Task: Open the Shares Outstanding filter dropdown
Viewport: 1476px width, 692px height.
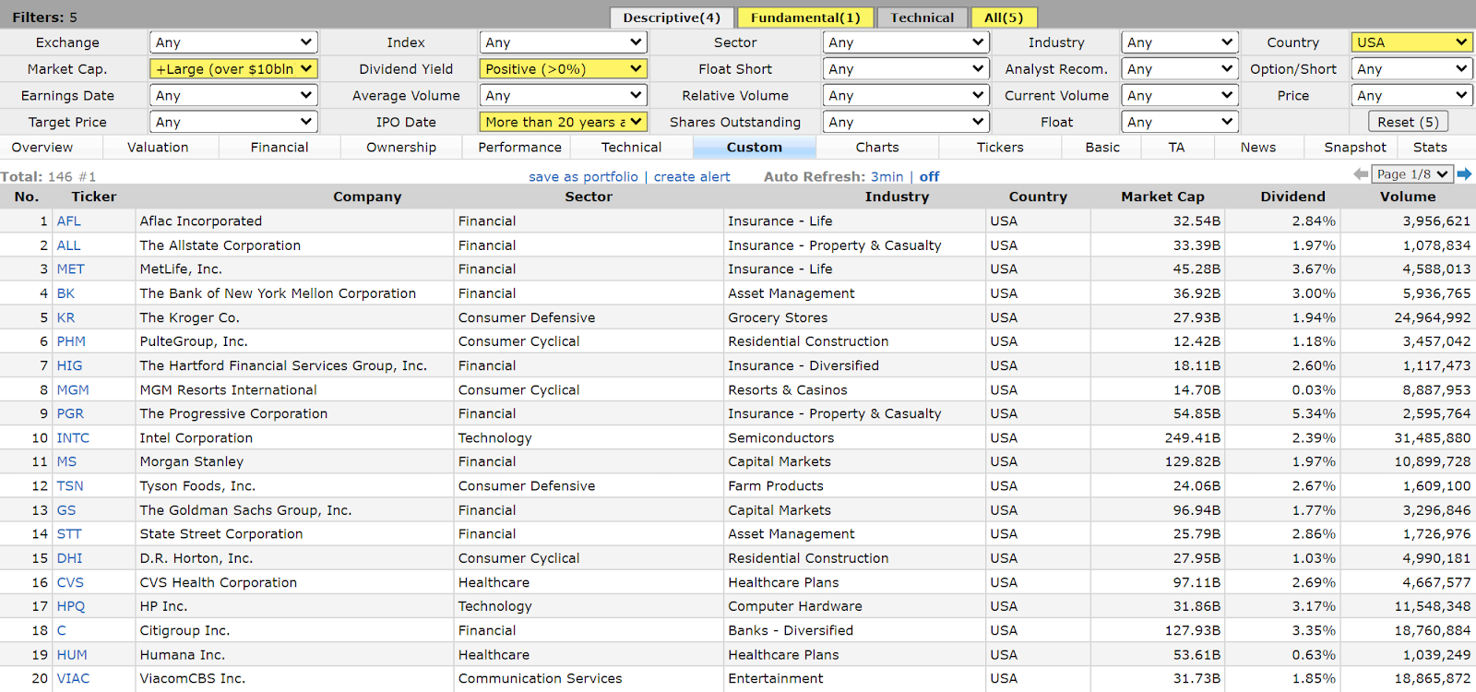Action: [906, 122]
